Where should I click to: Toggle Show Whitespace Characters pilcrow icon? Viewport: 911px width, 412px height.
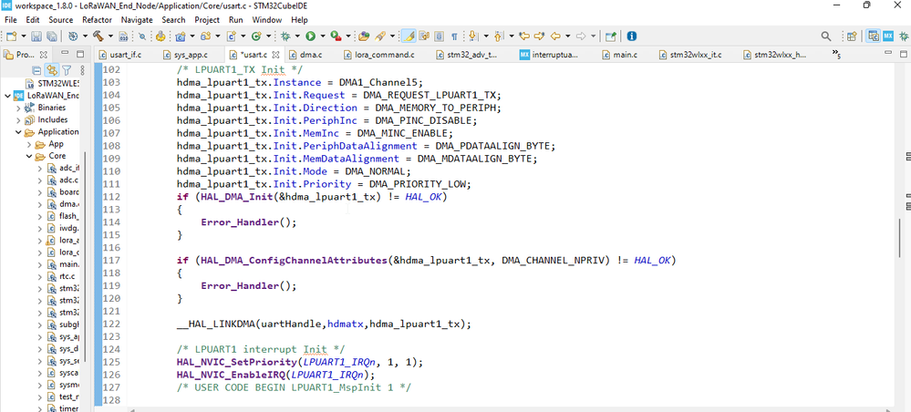[x=454, y=36]
